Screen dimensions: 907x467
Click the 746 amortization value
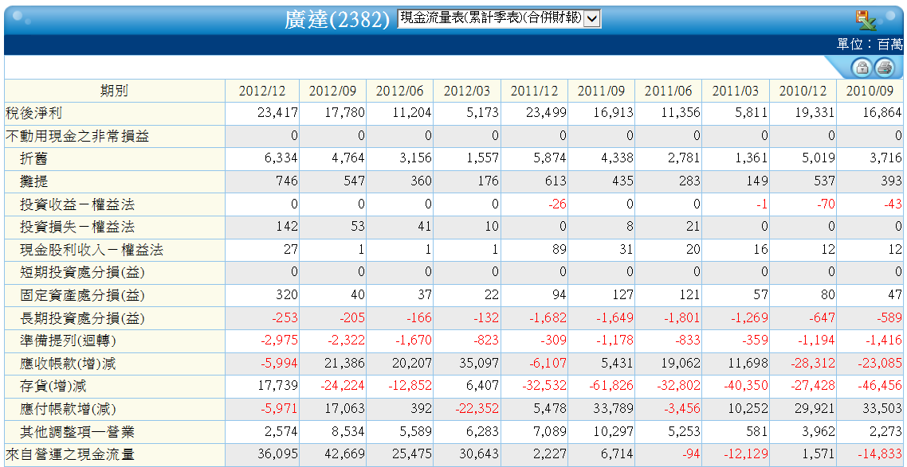pyautogui.click(x=288, y=181)
